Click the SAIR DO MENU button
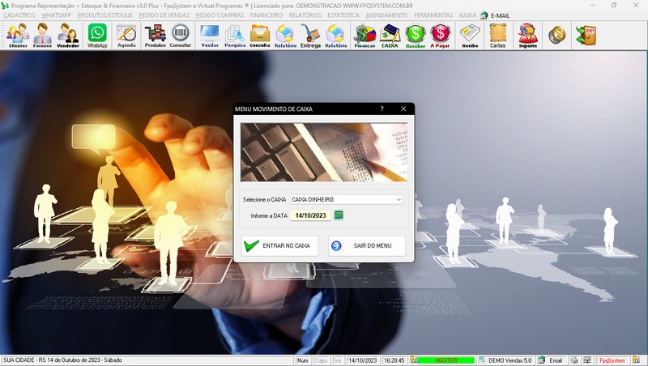The width and height of the screenshot is (648, 366). click(x=367, y=246)
